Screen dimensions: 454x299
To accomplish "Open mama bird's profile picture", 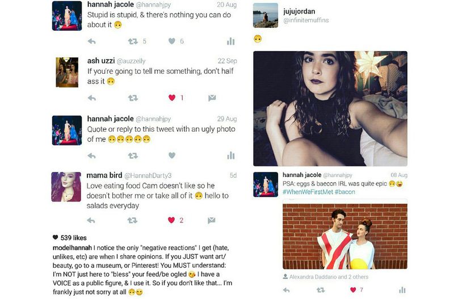I will [66, 187].
